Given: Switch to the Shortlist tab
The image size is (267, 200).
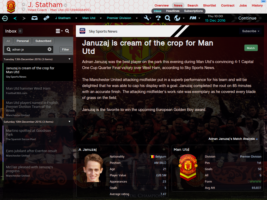Looking at the screenshot, I should tap(209, 5).
